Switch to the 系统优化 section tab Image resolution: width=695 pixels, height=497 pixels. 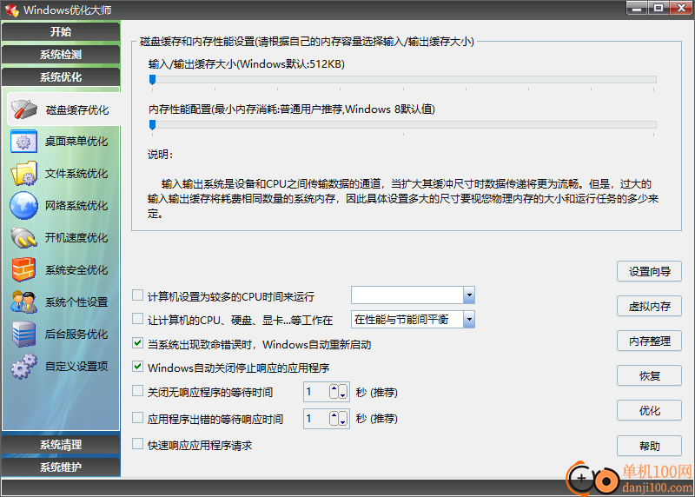(61, 77)
